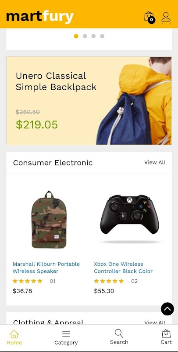Screen dimensions: 178x352
Task: Click the camo backpack product image
Action: [x=49, y=220]
